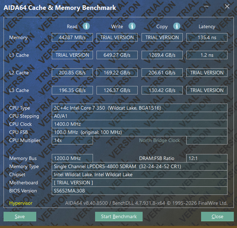Click the L1 Cache write 649.27 GB/s cell
The image size is (237, 228).
(x=117, y=55)
